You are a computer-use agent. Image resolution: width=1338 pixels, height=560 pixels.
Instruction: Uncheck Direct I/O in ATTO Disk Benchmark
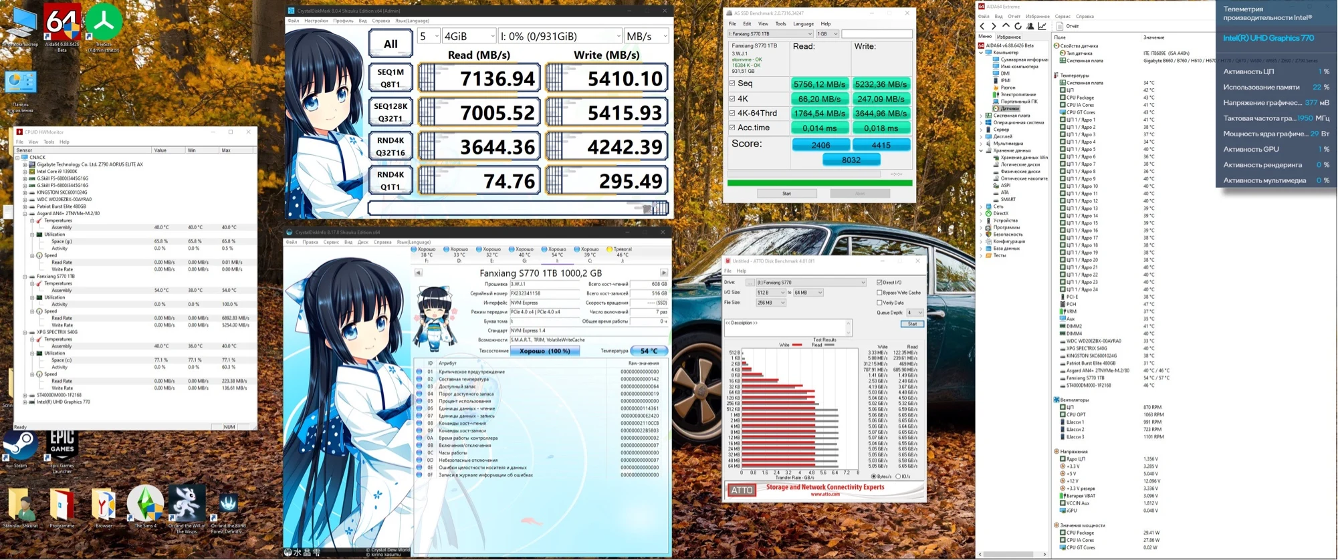point(879,283)
